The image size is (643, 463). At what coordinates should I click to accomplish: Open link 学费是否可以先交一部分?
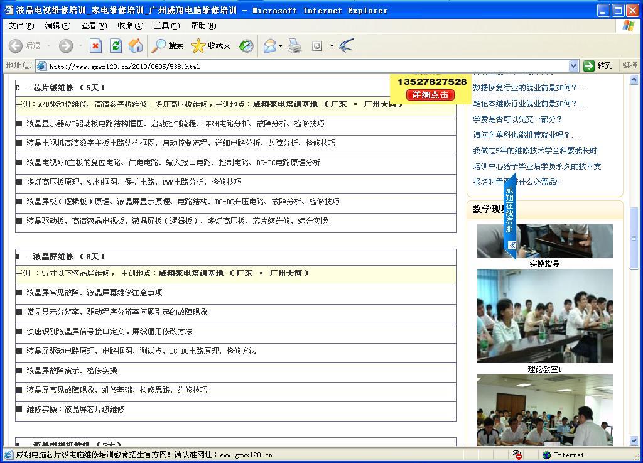point(517,119)
